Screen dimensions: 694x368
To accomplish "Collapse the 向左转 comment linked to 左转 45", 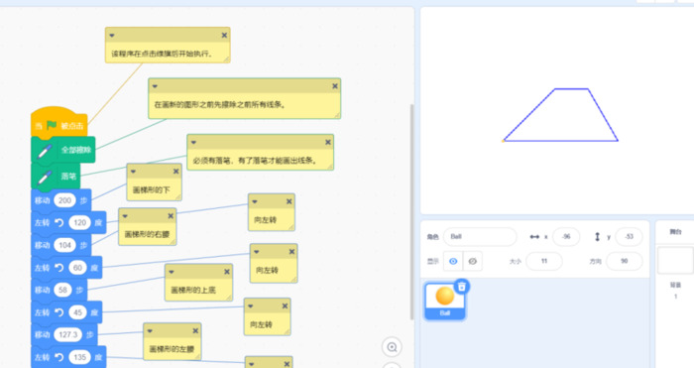I will [251, 306].
